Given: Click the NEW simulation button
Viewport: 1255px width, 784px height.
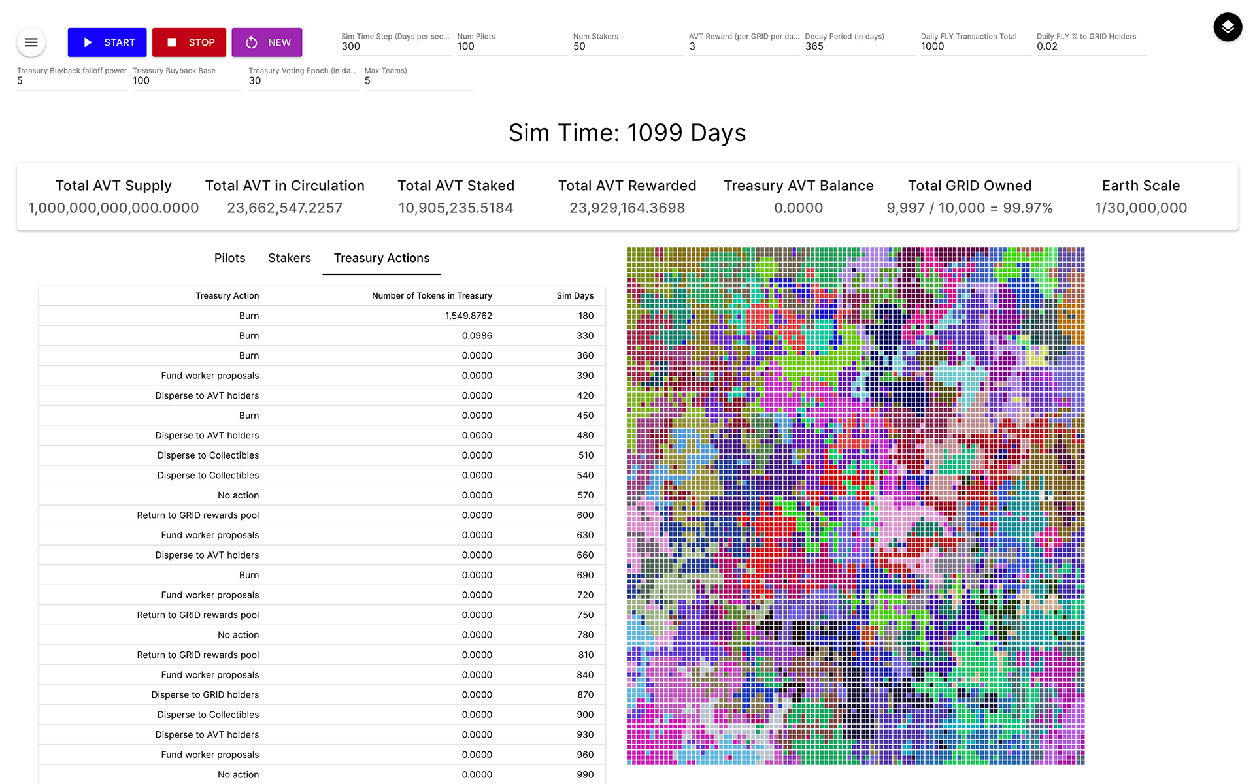Looking at the screenshot, I should click(267, 42).
